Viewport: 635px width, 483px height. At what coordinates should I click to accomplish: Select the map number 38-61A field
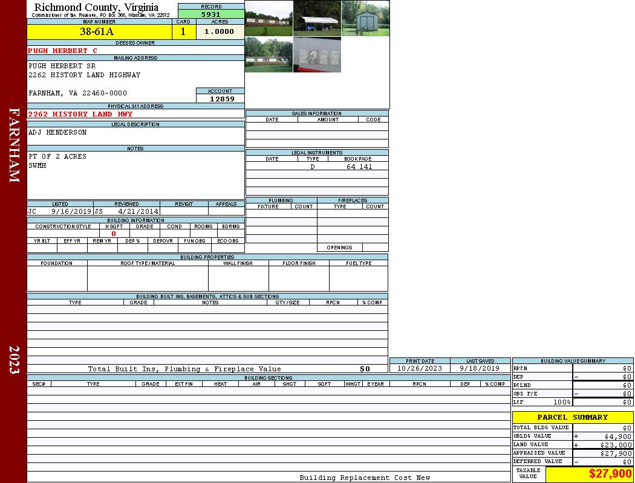97,32
